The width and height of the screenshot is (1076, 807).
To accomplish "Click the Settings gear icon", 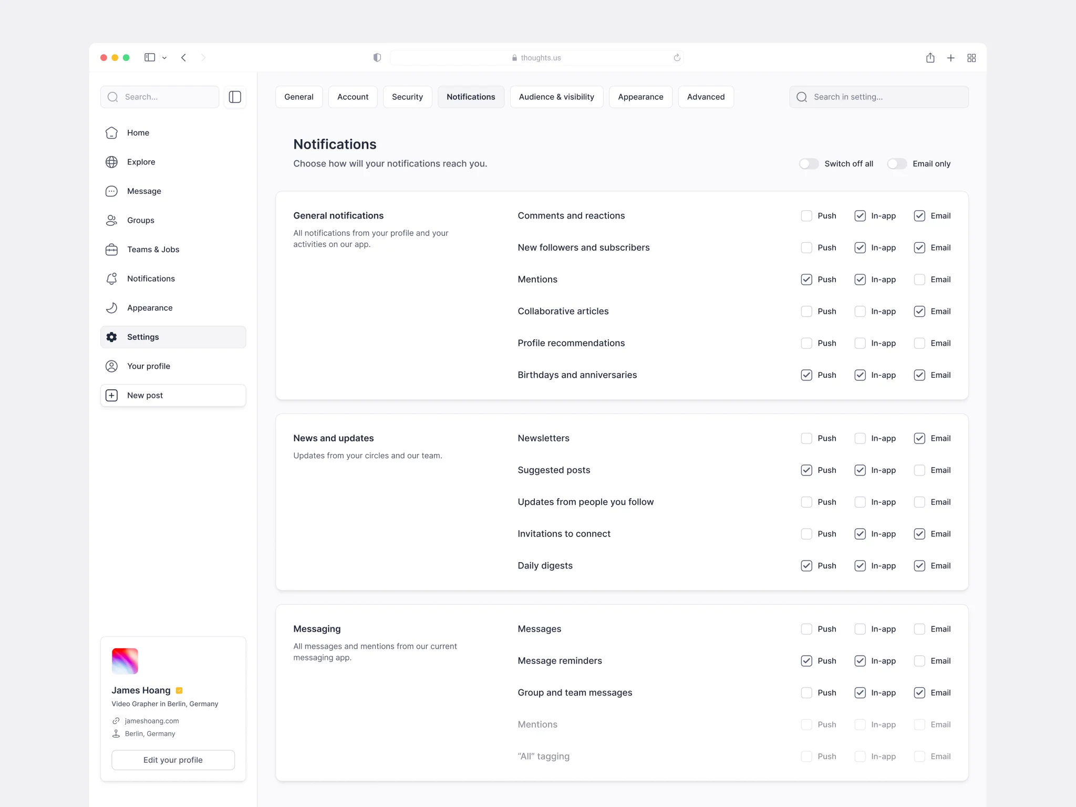I will [111, 337].
